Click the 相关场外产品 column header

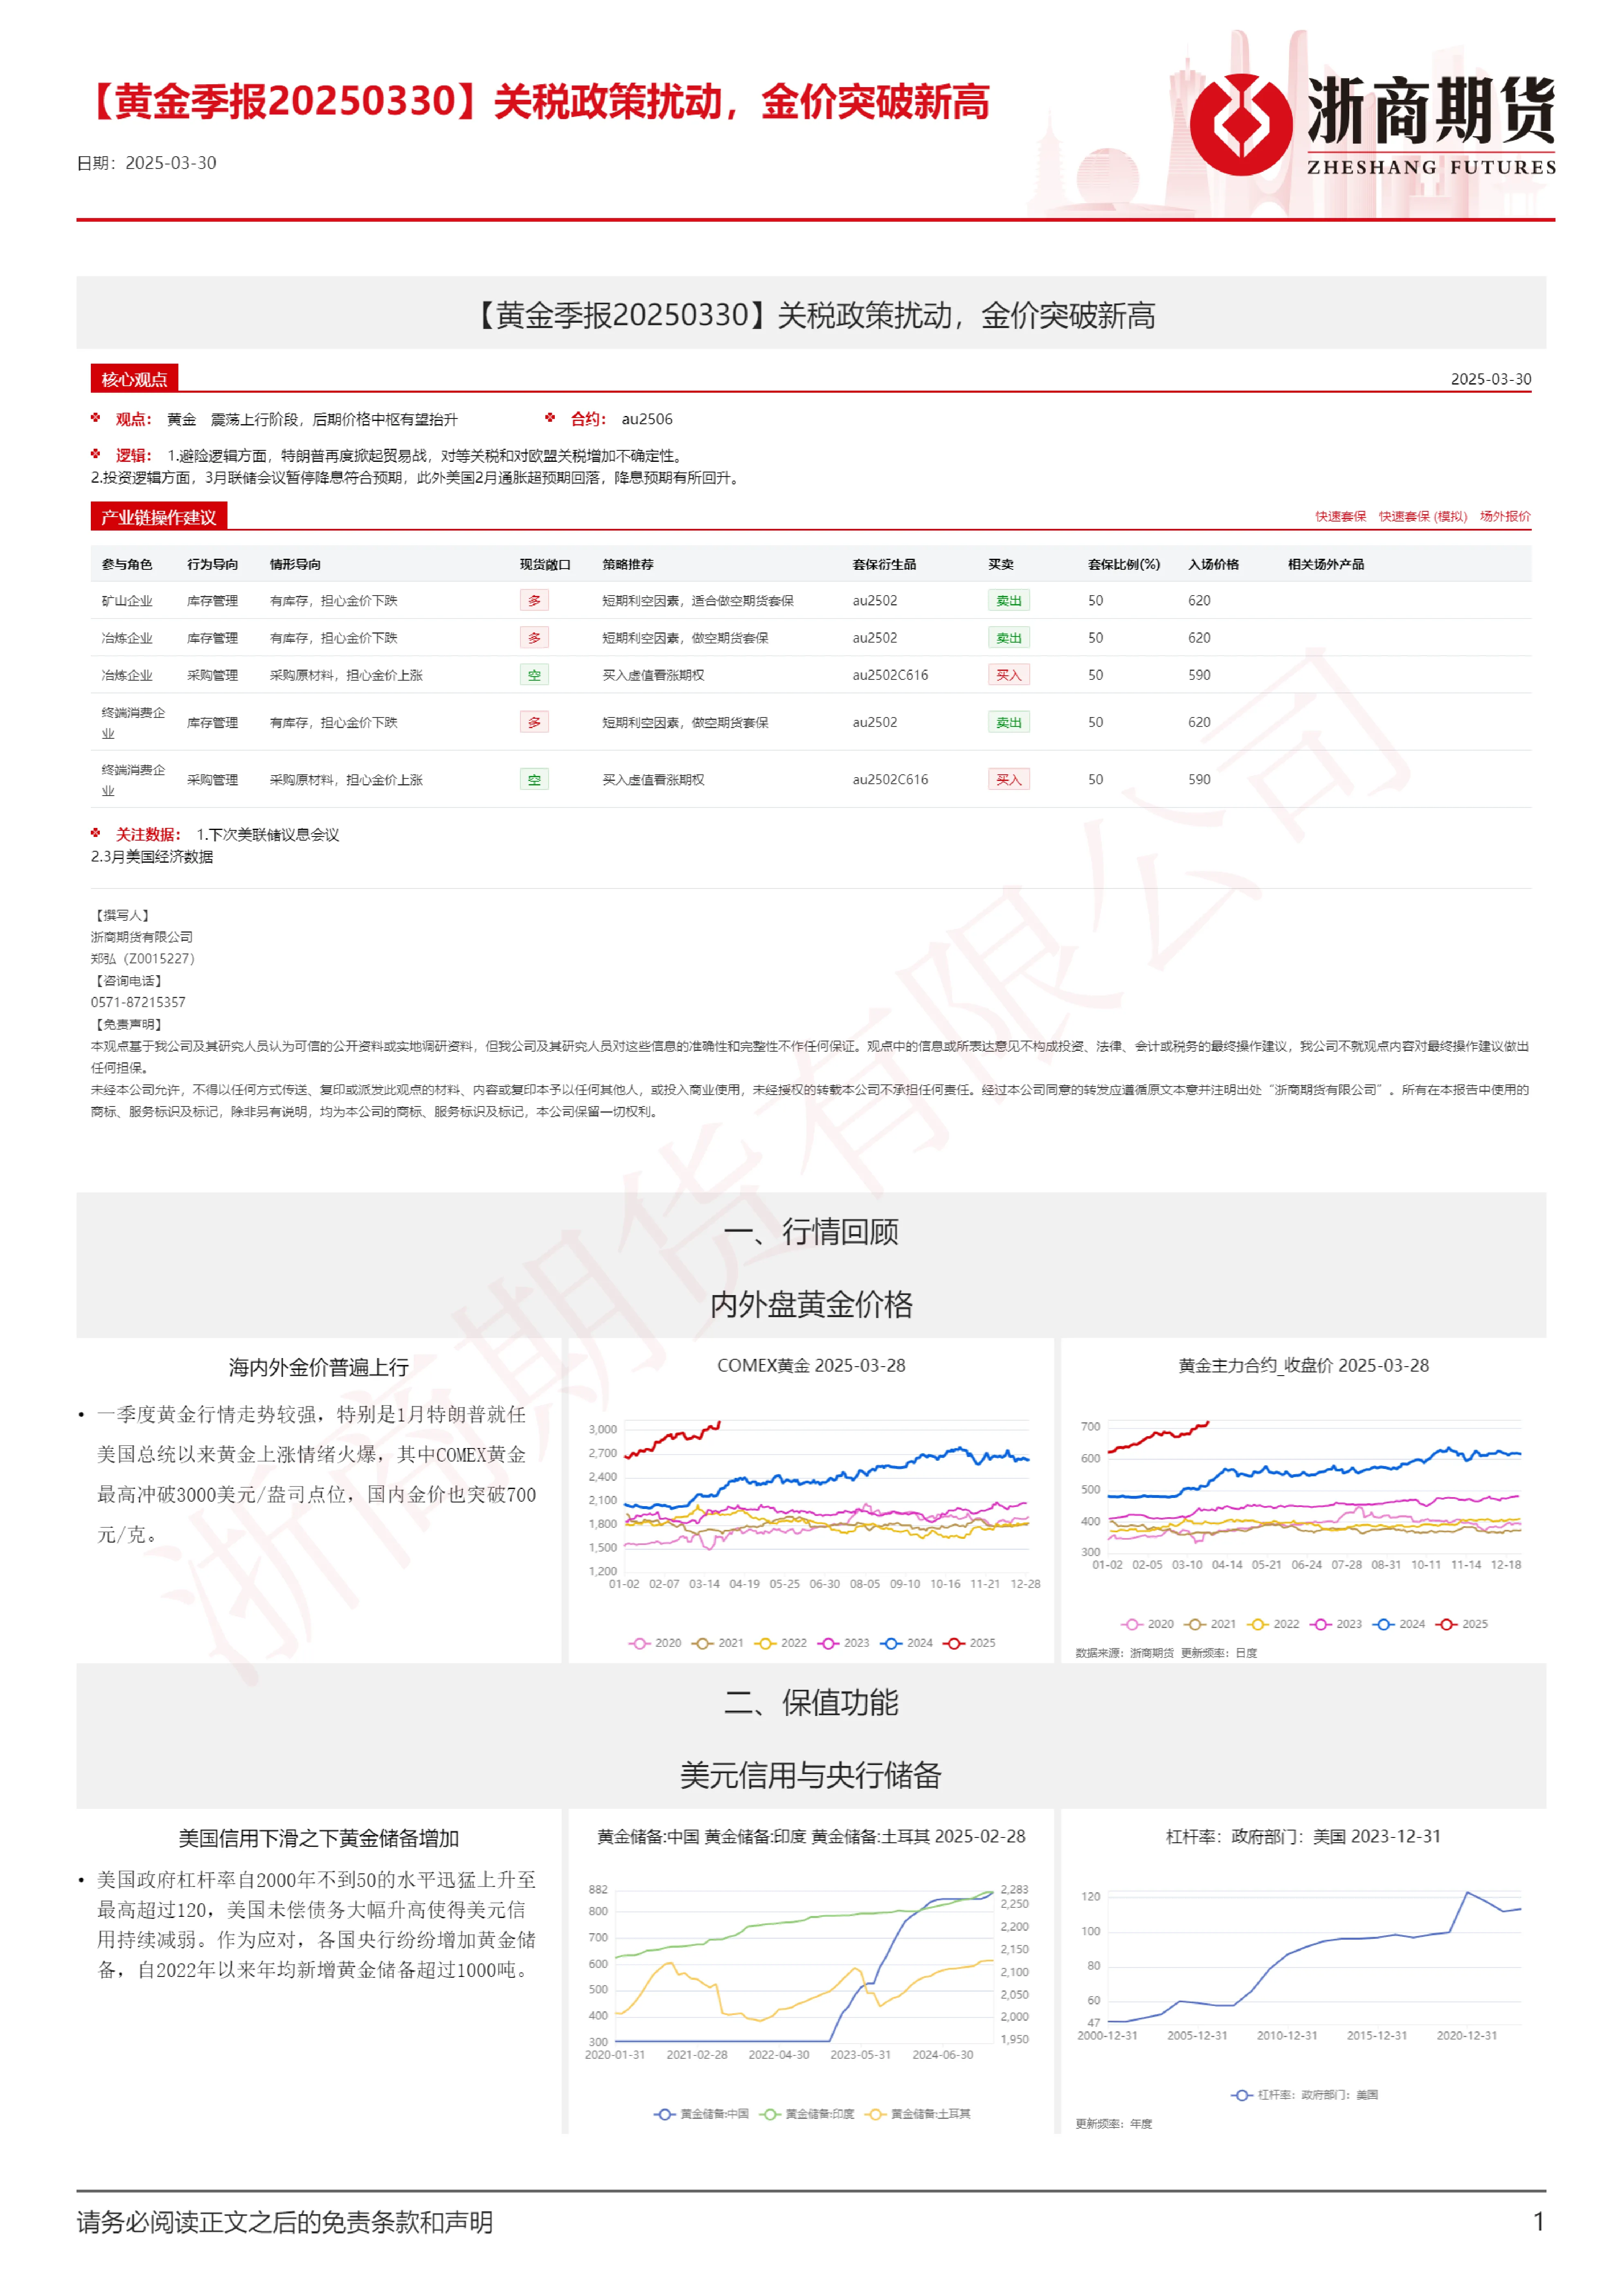point(1325,564)
